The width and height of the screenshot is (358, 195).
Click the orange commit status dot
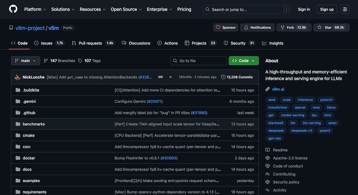pyautogui.click(x=170, y=77)
